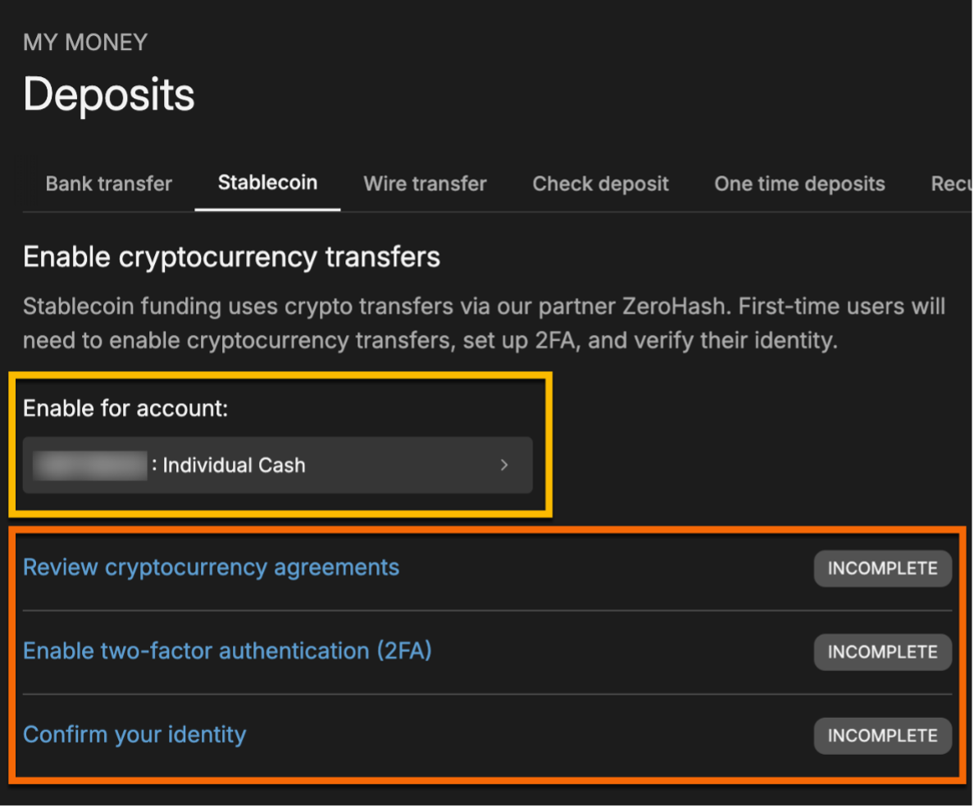Click INCOMPLETE badge beside cryptocurrency agreements
974x808 pixels.
[882, 568]
